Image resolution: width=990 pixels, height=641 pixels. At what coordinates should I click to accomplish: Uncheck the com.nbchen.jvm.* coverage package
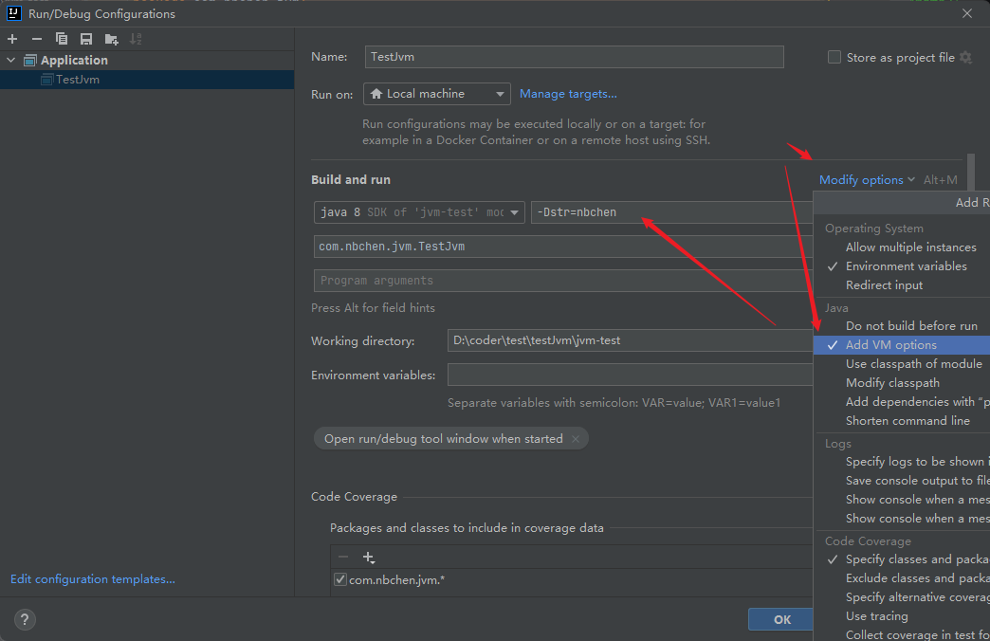(339, 579)
